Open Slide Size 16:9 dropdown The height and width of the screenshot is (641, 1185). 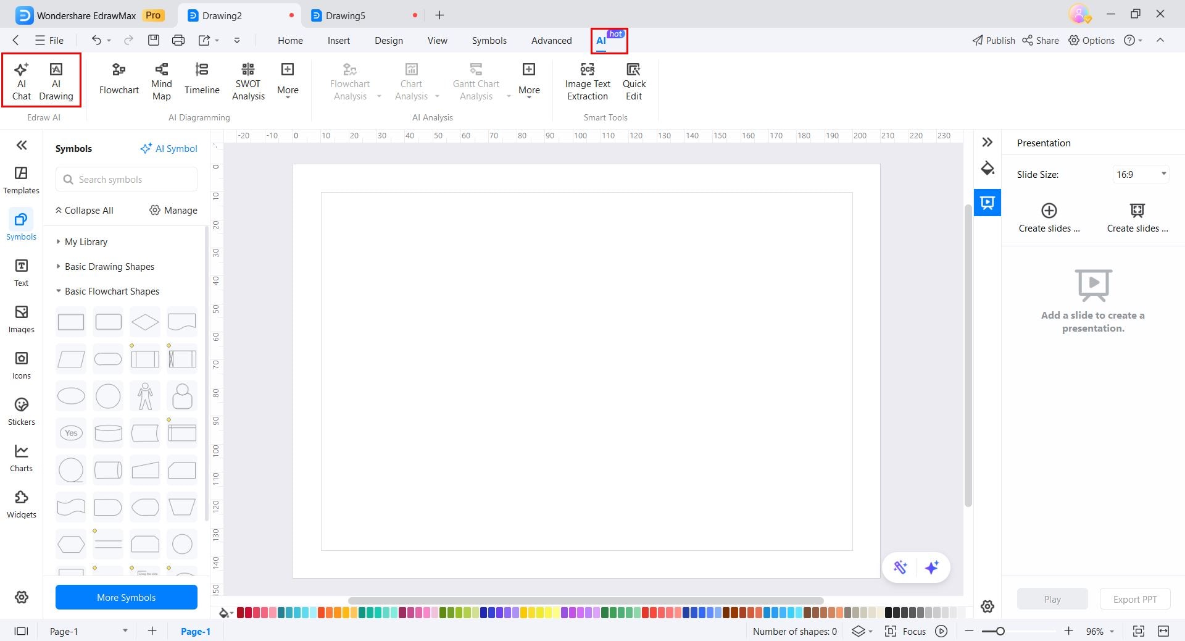click(1141, 174)
